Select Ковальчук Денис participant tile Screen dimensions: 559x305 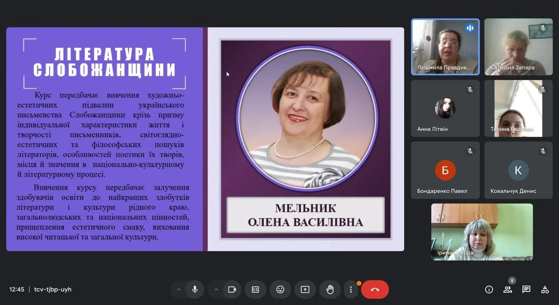[518, 170]
